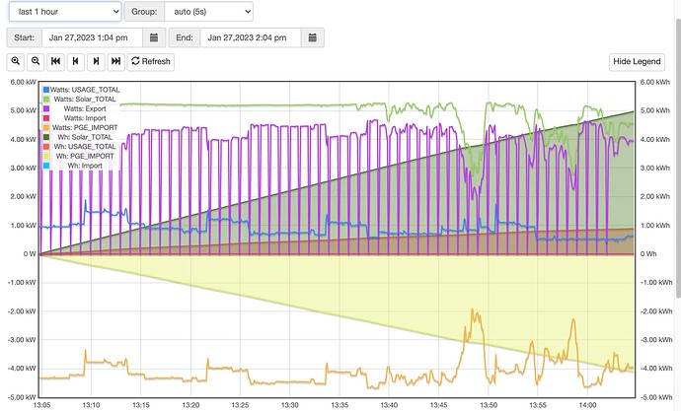Image resolution: width=681 pixels, height=411 pixels.
Task: Click the orange Watts: PGE_IMPORT legend swatch
Action: coord(46,128)
